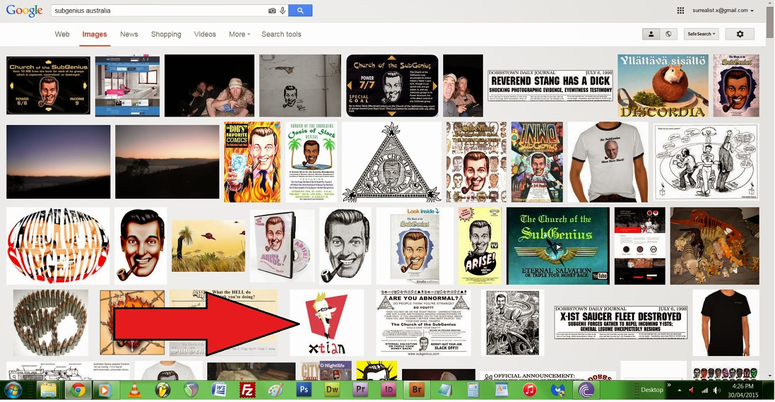Hide private results with globe toggle

pyautogui.click(x=668, y=34)
